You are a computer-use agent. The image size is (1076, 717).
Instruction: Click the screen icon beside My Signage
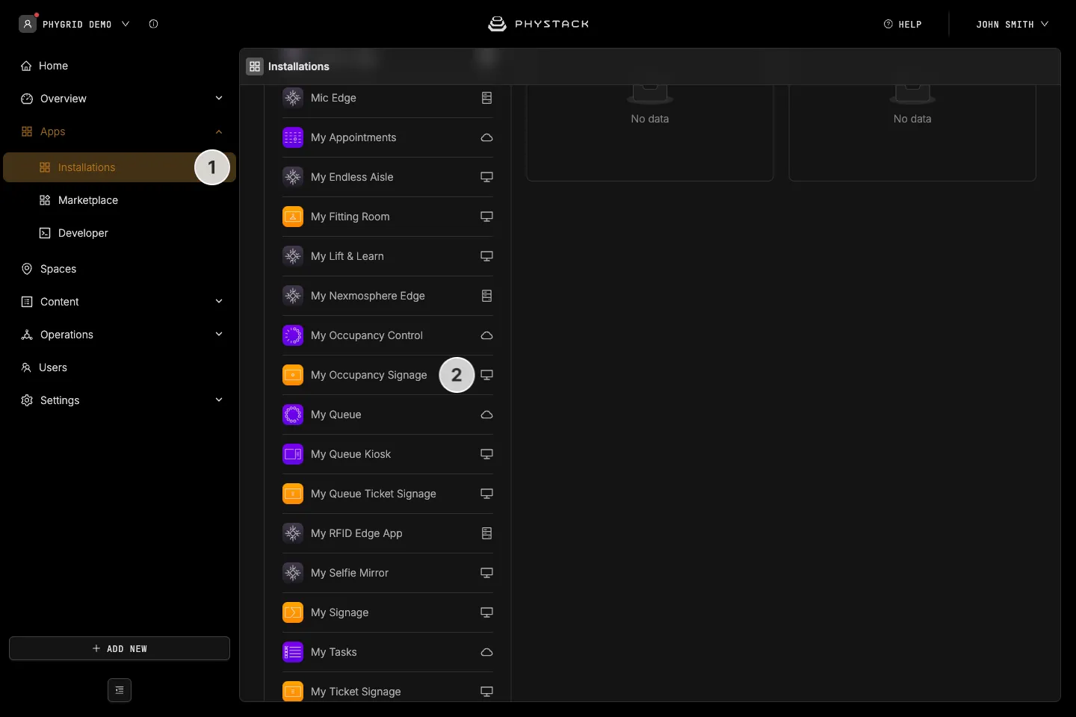[486, 612]
